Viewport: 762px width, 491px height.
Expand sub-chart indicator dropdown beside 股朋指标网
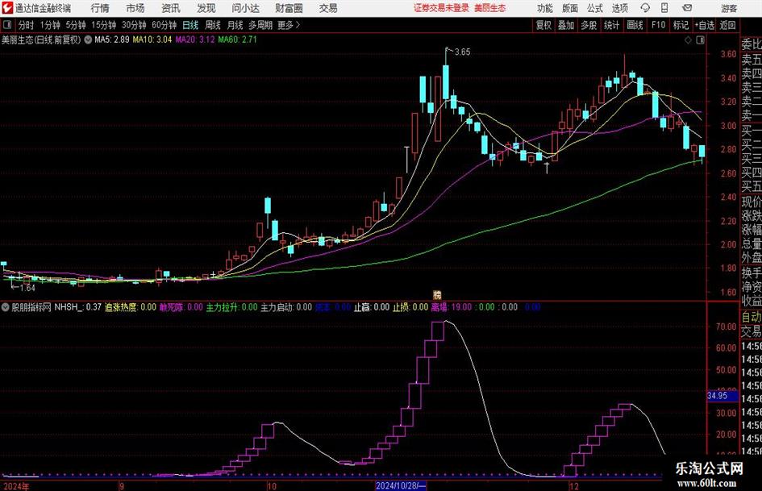coord(6,307)
